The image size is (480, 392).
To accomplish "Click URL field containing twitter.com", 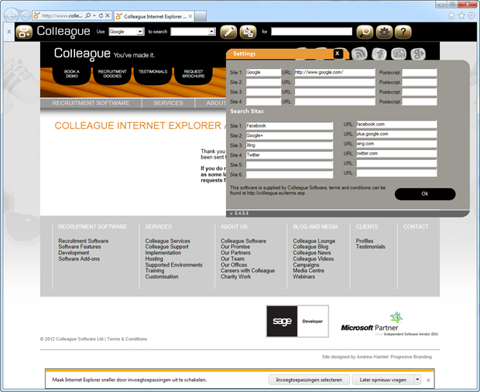I will point(396,154).
